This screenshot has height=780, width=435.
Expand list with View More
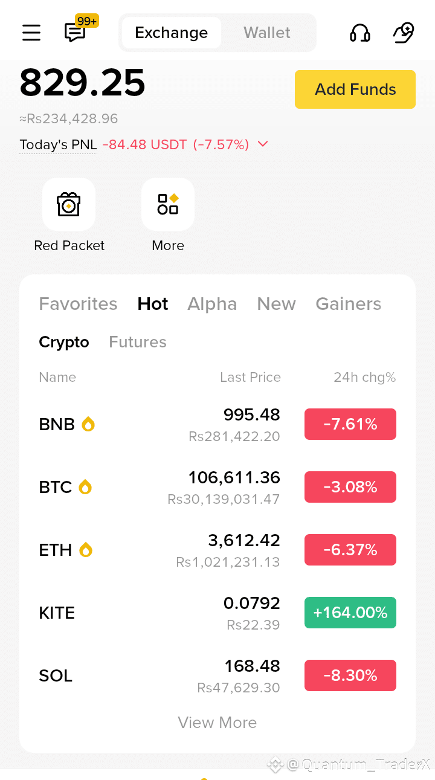[x=217, y=723]
